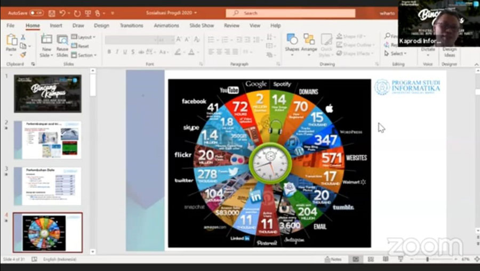Toggle bulleted list
This screenshot has width=480, height=271.
click(x=211, y=39)
